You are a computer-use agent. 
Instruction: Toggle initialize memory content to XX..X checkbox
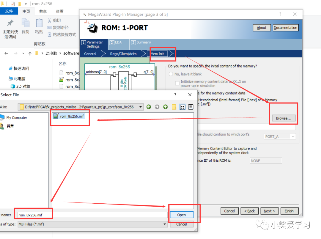(x=177, y=83)
